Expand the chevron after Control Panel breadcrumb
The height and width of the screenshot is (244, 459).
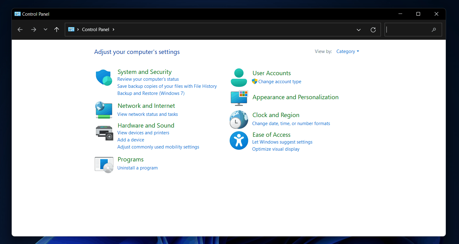[x=114, y=30]
